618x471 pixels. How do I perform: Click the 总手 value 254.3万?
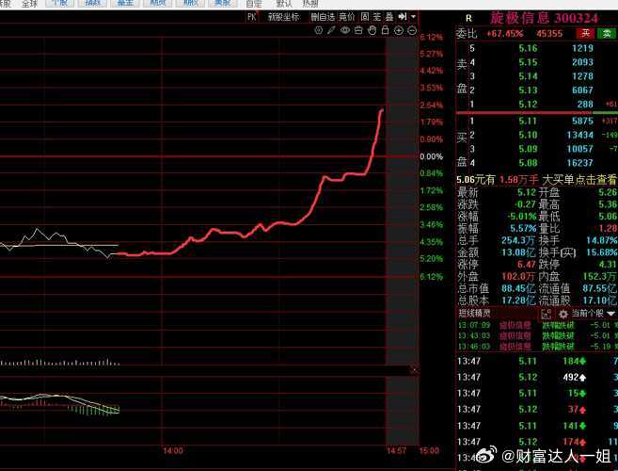click(518, 240)
